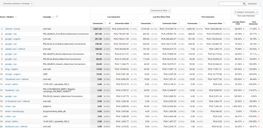
Task: Open email / adhoc link for 16-06-2021_sprzedaz_9M_2
Action: click(x=12, y=121)
